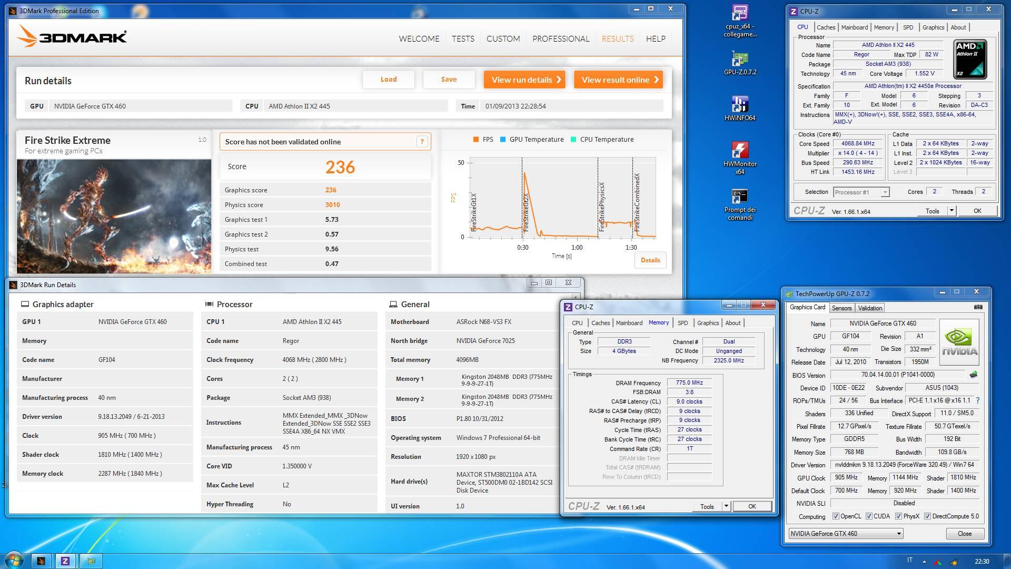The height and width of the screenshot is (569, 1011).
Task: Click the Bus Interface question mark icon
Action: 978,400
